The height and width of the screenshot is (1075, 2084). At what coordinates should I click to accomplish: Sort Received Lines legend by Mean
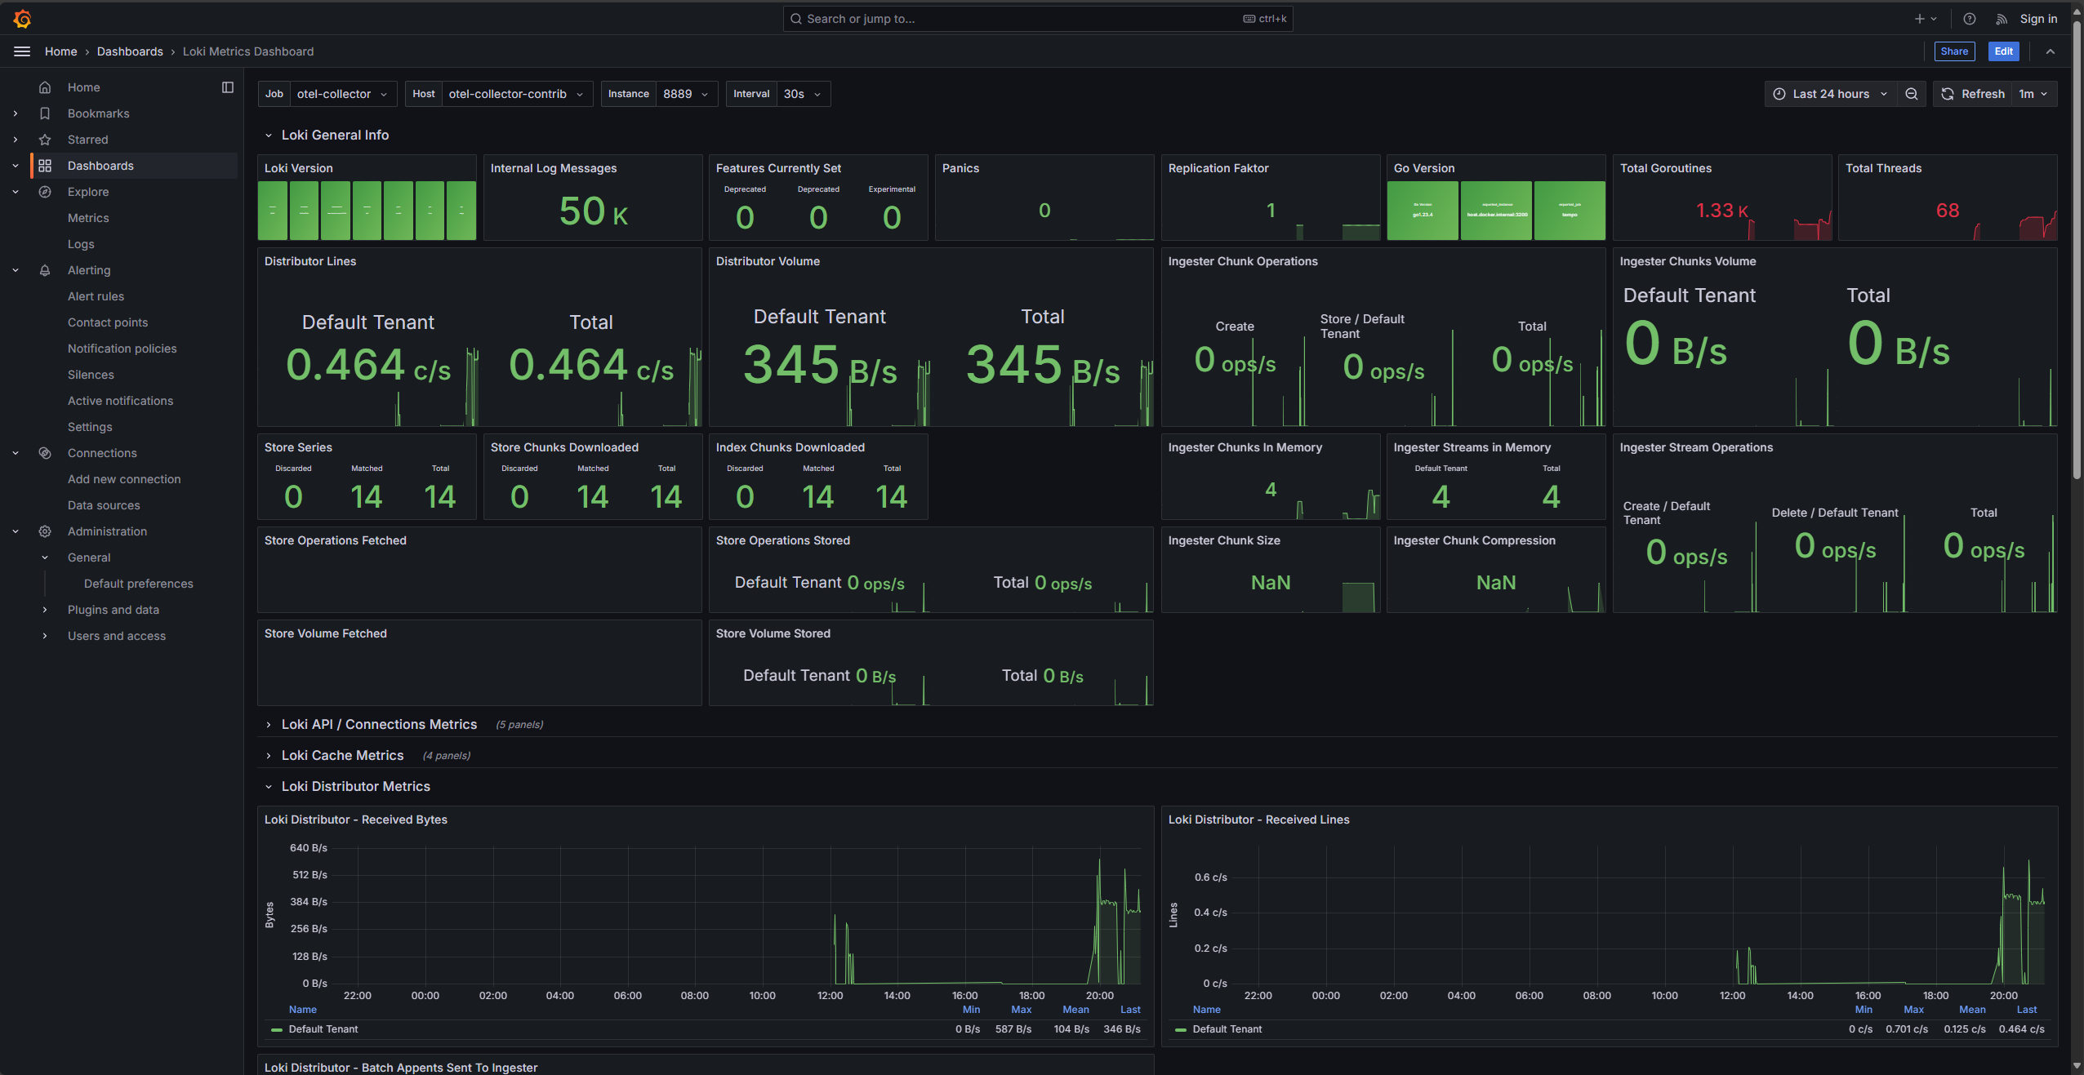tap(1972, 1010)
